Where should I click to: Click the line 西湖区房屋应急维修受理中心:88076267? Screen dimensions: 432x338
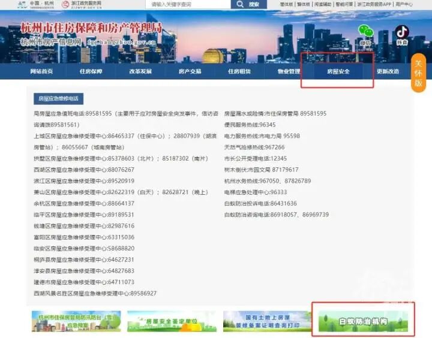(84, 170)
